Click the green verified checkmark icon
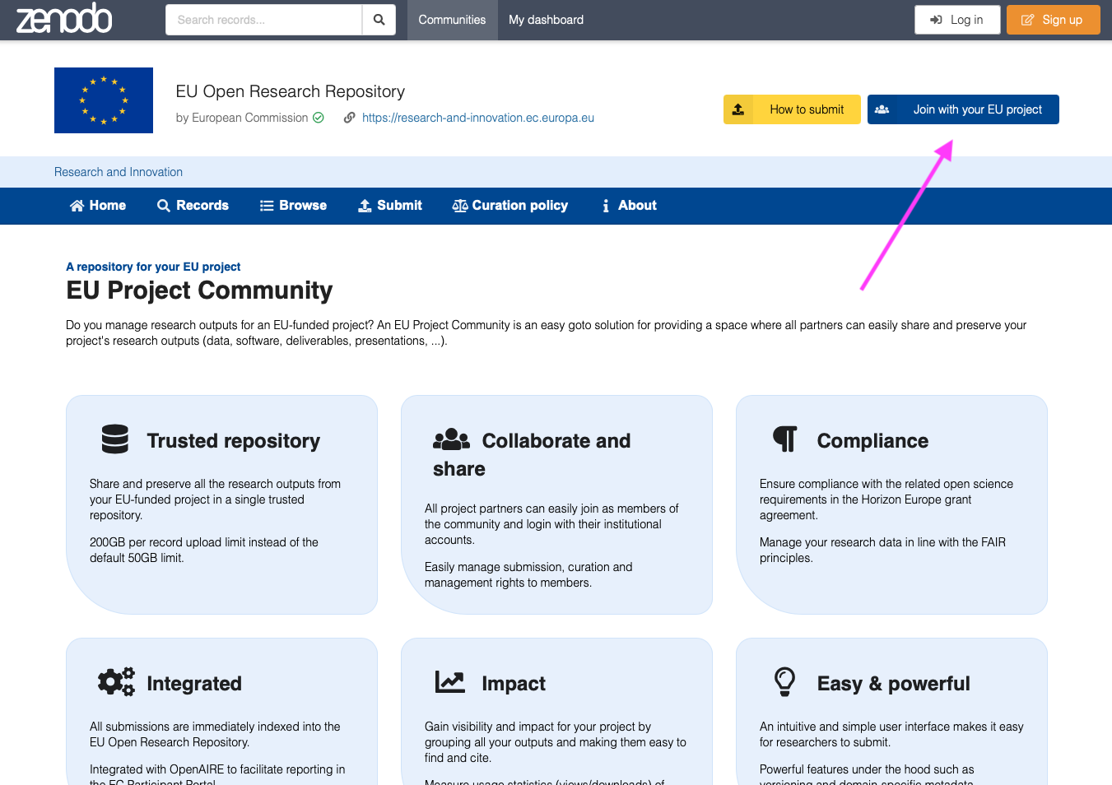Viewport: 1112px width, 785px height. [319, 118]
